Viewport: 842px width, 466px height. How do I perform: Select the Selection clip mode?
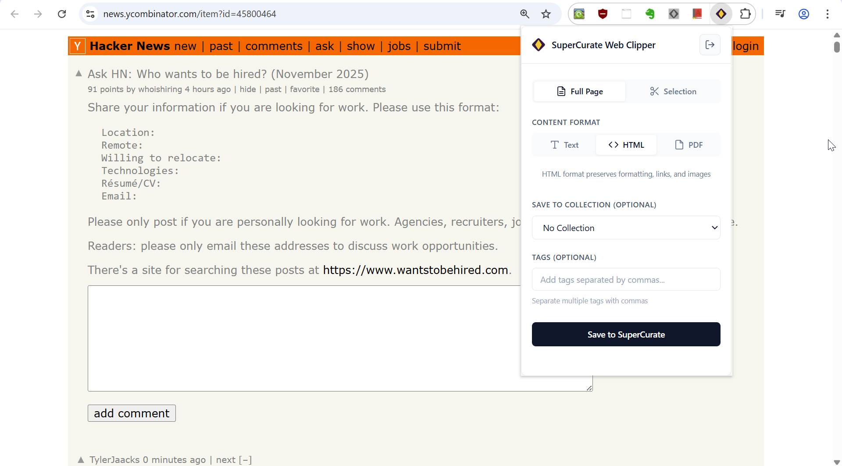[673, 91]
